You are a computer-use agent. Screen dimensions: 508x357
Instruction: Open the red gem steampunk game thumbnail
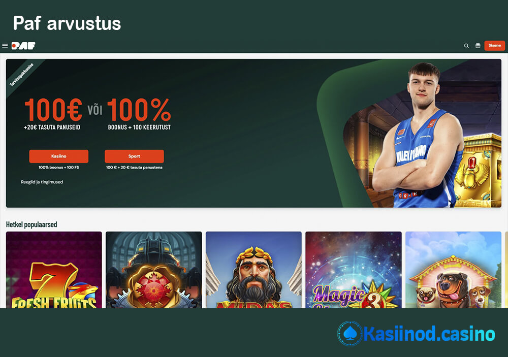coord(153,270)
